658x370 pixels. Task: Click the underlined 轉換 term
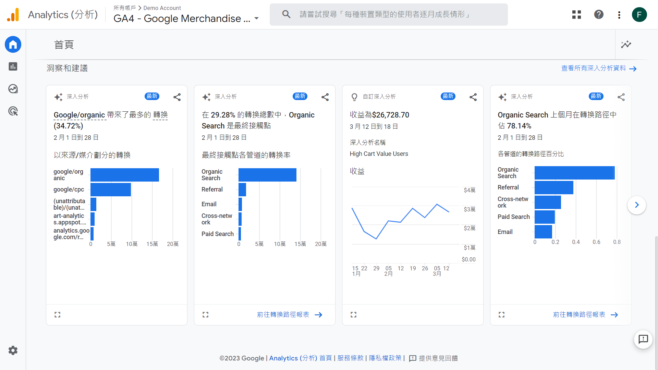click(160, 115)
